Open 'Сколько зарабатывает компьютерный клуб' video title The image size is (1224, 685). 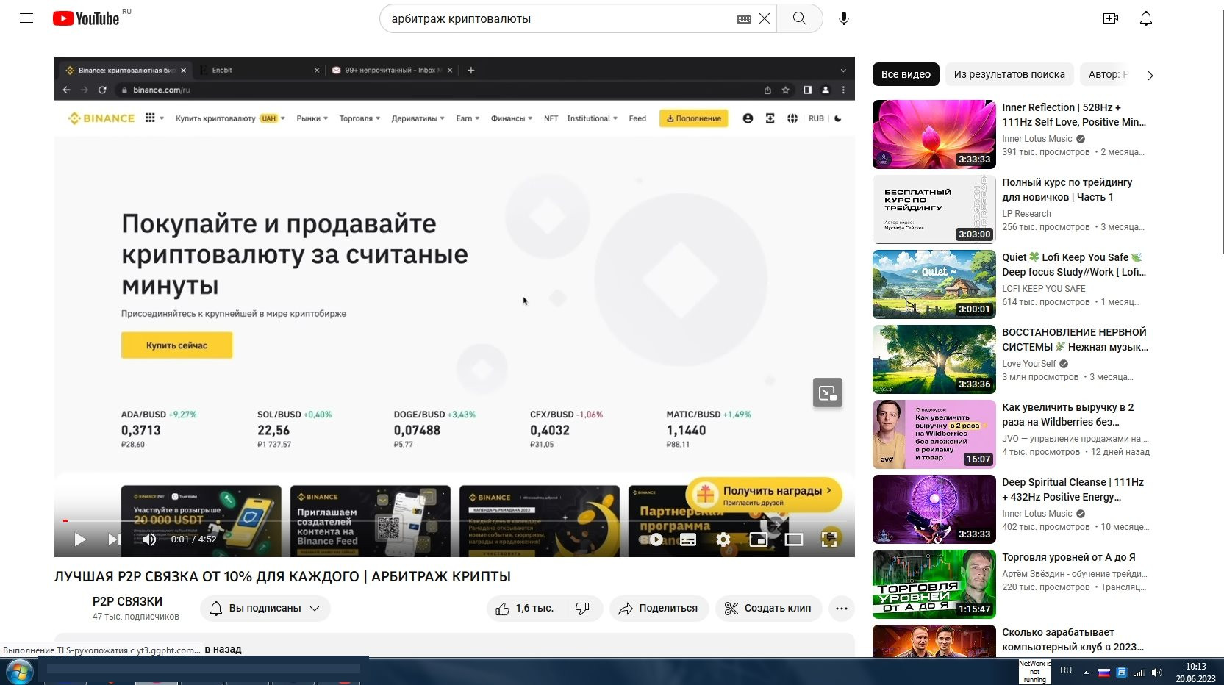pyautogui.click(x=1073, y=639)
